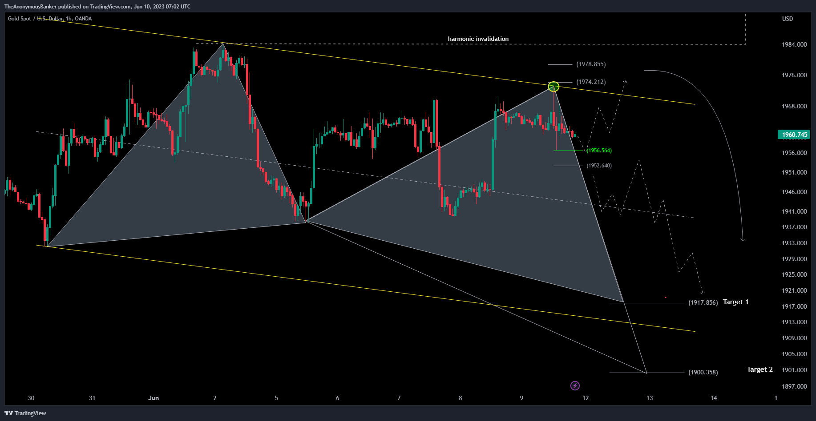The image size is (816, 421).
Task: Click the '5' date on the time axis
Action: (x=276, y=398)
